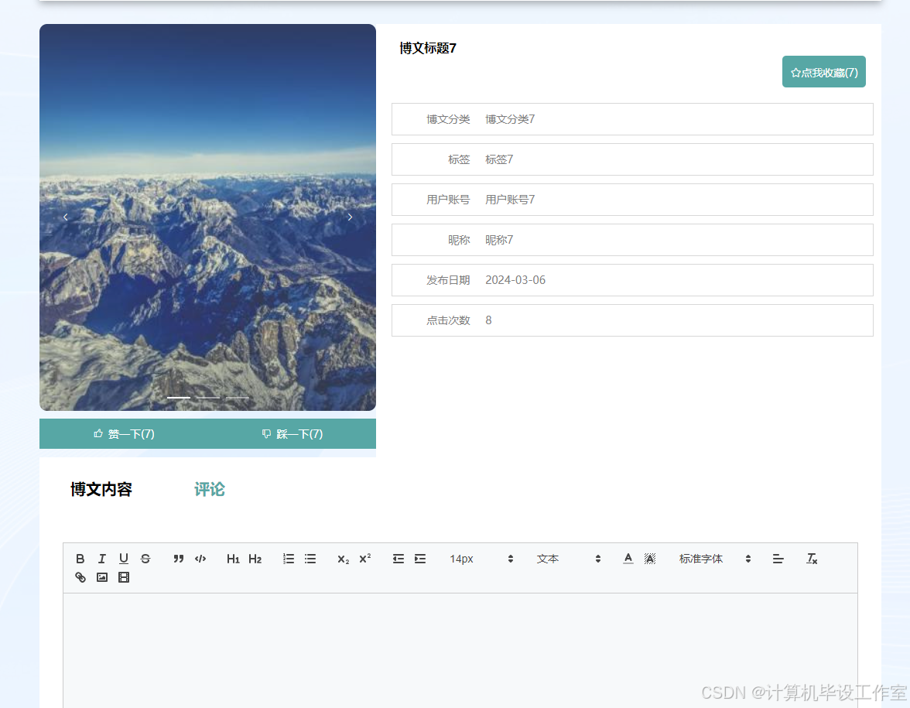
Task: Insert a code block
Action: tap(200, 559)
